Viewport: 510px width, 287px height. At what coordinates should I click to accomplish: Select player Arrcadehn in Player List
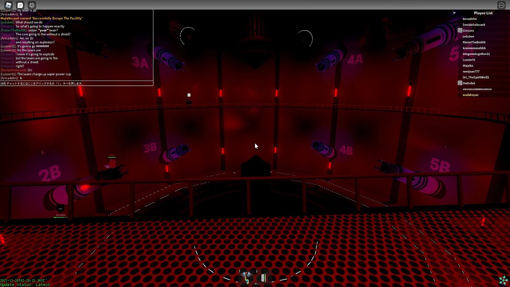pos(469,19)
